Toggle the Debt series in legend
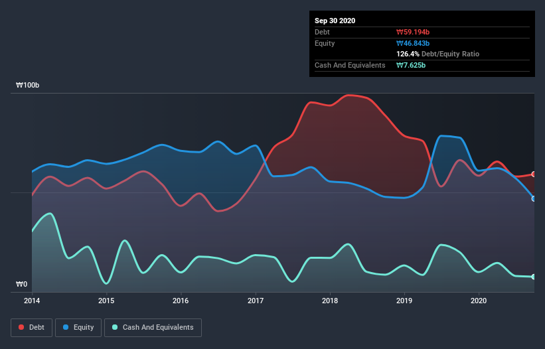 (x=32, y=328)
